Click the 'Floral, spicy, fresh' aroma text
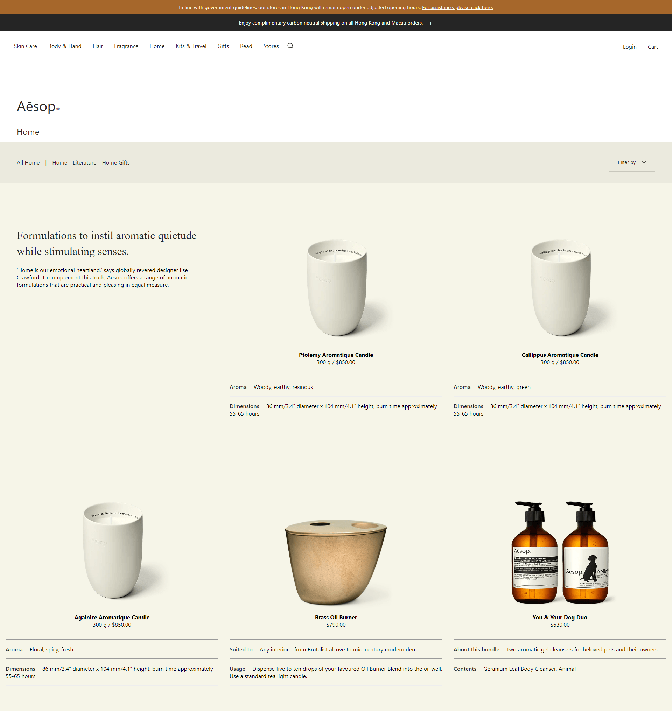Screen dimensions: 672x711 [x=51, y=649]
